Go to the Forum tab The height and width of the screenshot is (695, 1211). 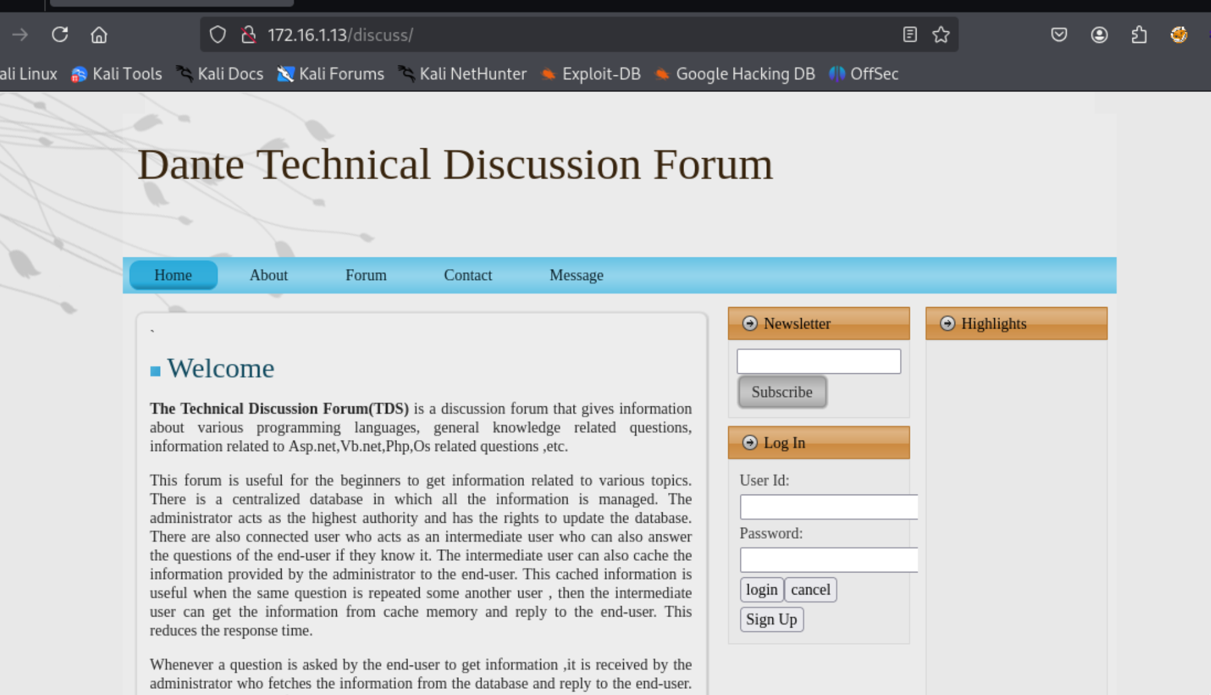click(366, 275)
